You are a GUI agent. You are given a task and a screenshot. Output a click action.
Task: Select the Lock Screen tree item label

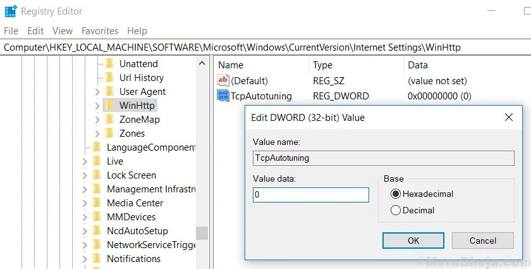click(131, 175)
